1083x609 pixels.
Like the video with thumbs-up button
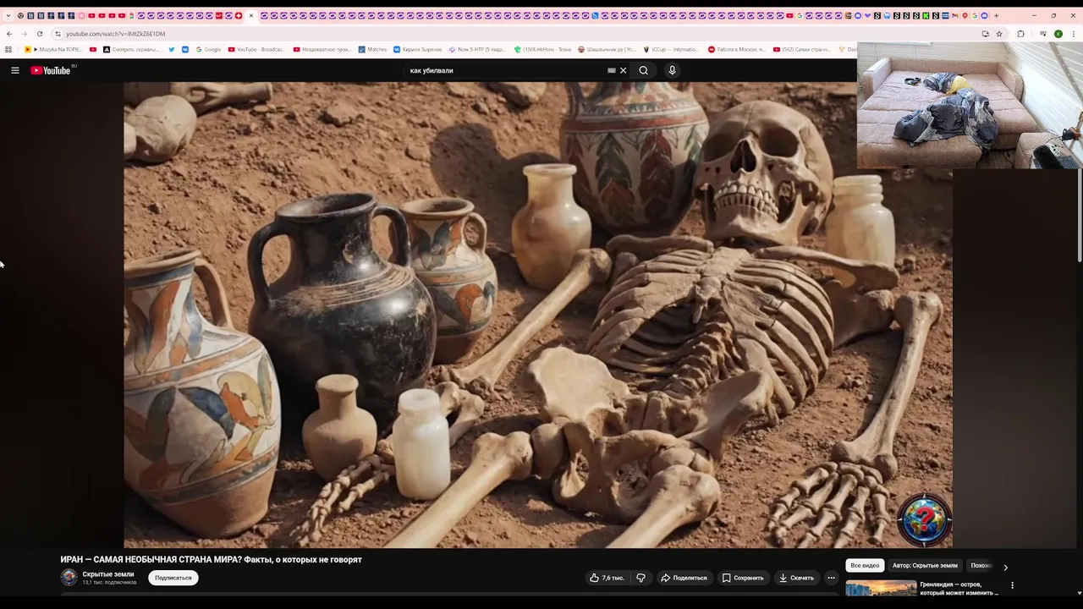[607, 578]
